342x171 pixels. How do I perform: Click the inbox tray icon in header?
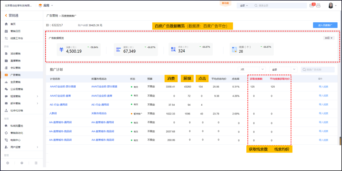tap(319, 5)
